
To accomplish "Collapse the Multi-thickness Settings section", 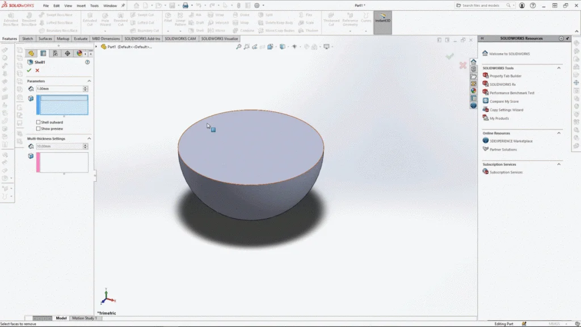I will 89,139.
